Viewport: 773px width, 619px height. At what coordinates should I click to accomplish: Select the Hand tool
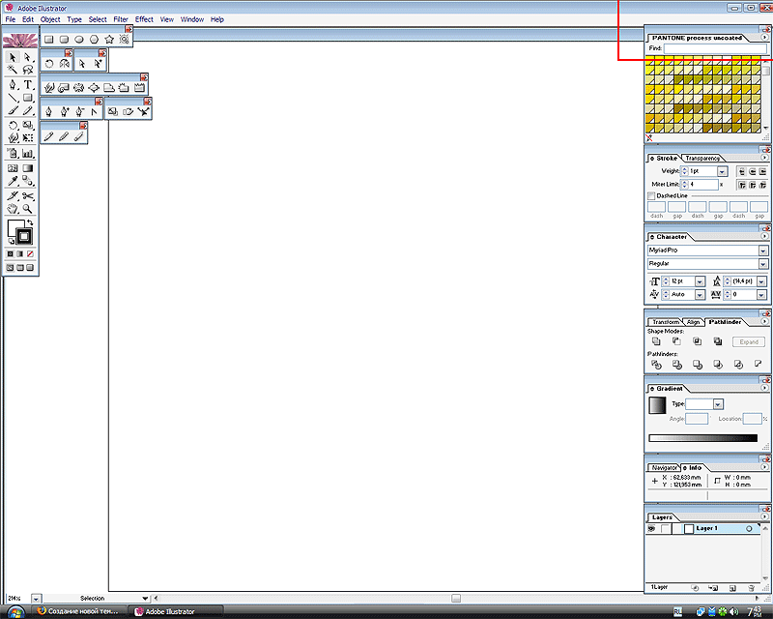pos(13,209)
